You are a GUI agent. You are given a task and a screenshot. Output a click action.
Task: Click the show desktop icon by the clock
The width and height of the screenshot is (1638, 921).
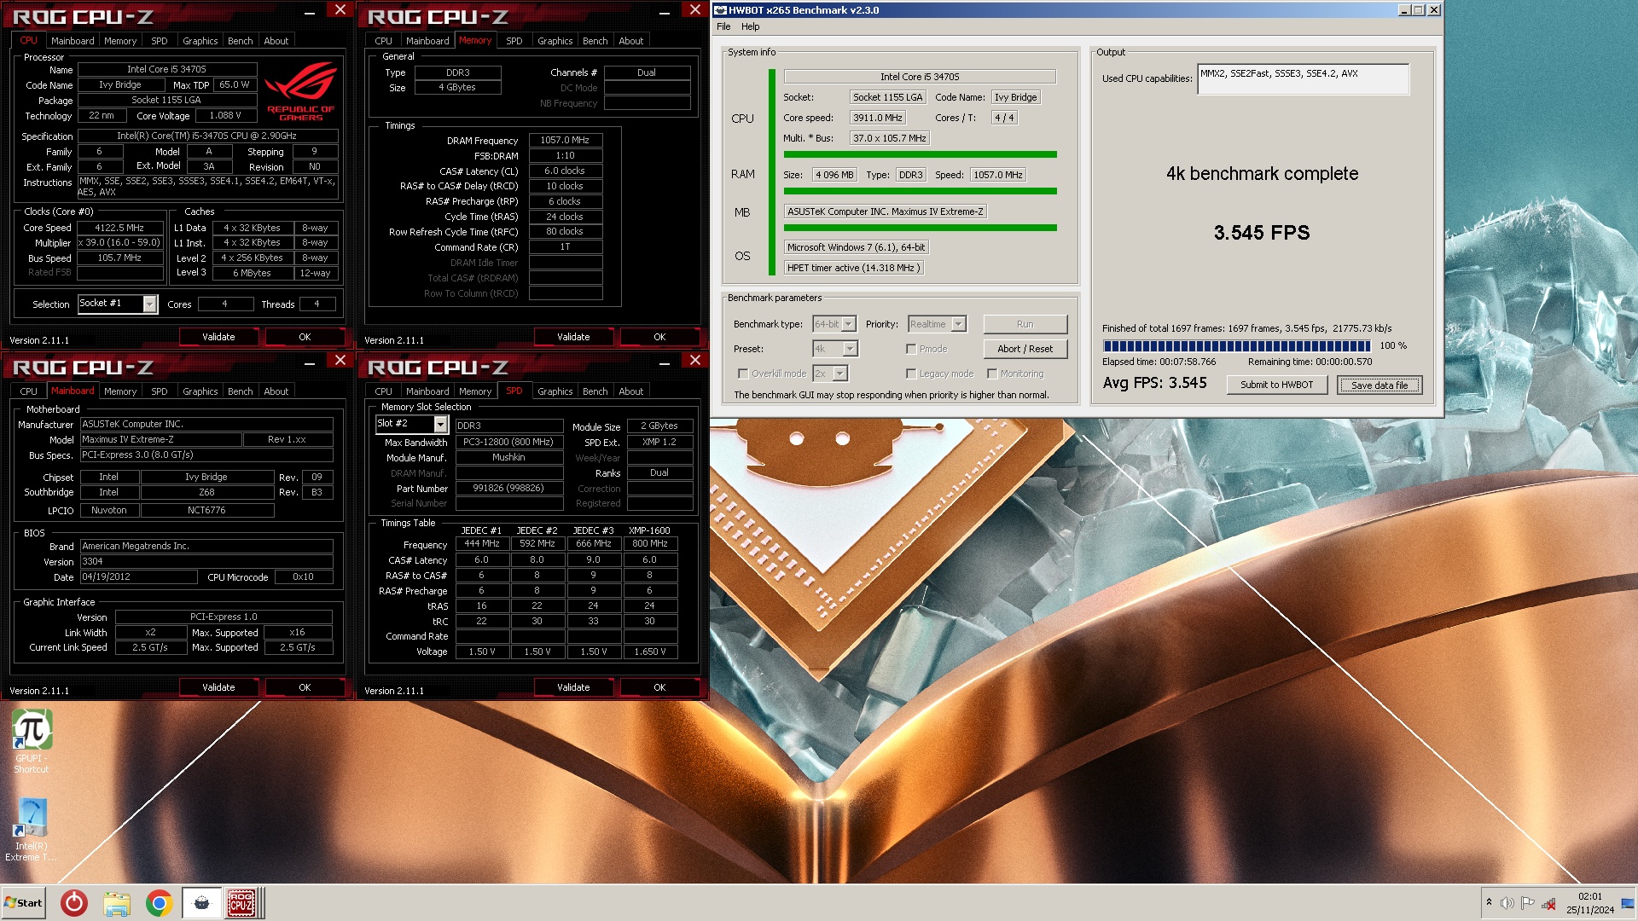[x=1628, y=903]
